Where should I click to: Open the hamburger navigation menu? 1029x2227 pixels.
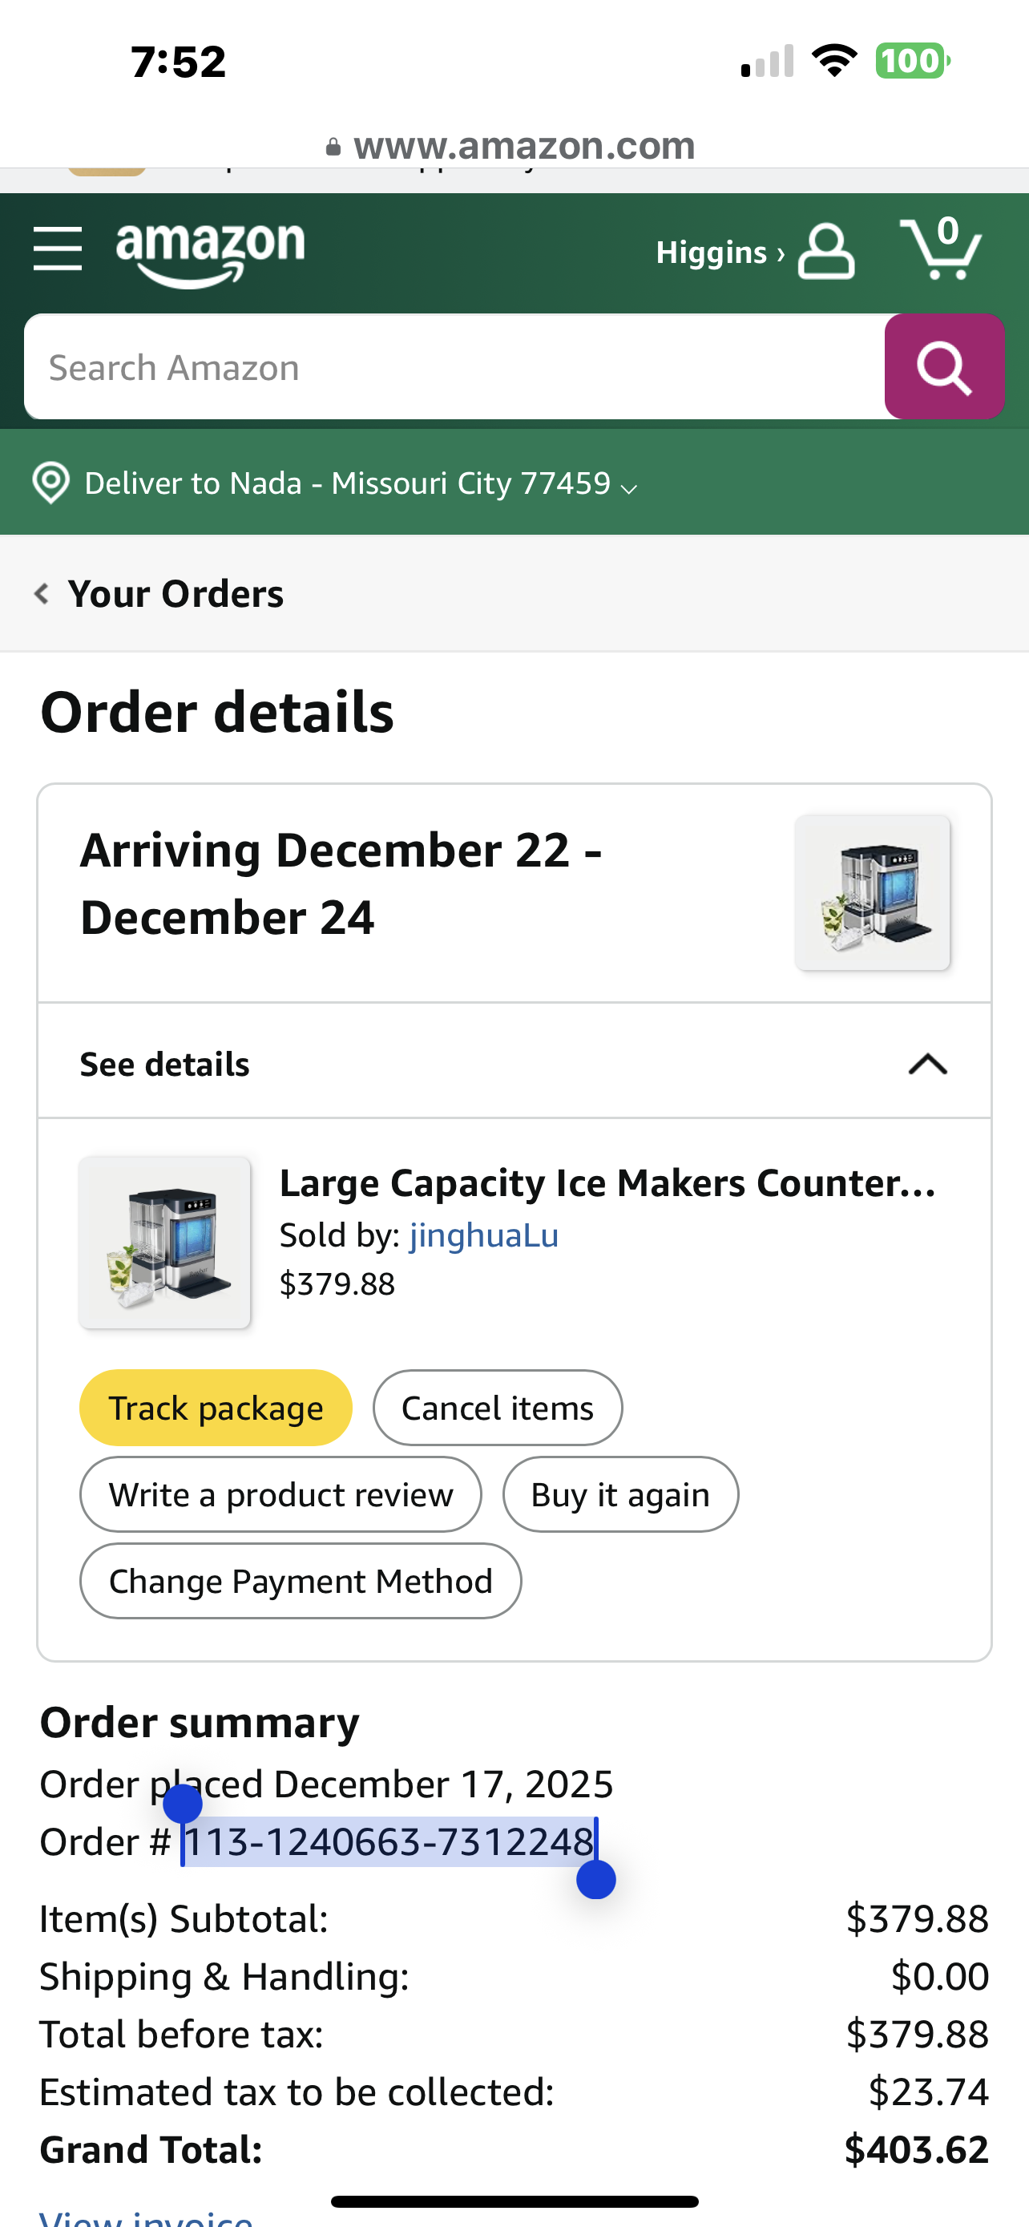pyautogui.click(x=57, y=249)
